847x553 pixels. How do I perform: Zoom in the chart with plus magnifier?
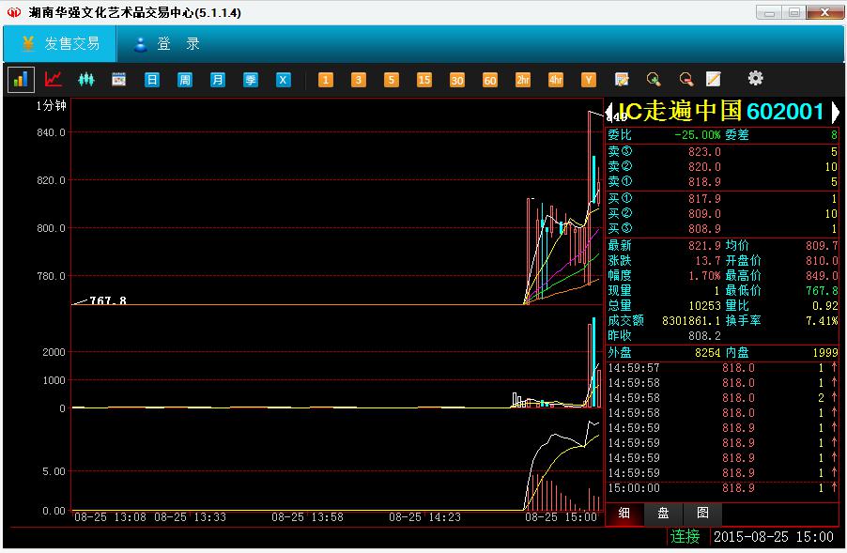654,80
